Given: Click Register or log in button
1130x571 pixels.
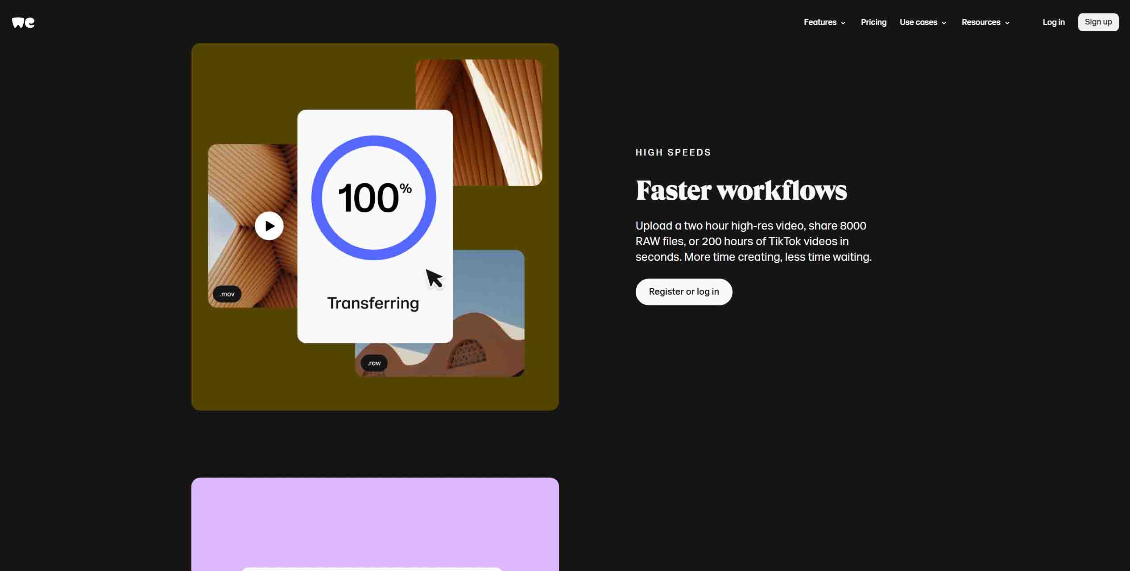Looking at the screenshot, I should click(x=683, y=292).
